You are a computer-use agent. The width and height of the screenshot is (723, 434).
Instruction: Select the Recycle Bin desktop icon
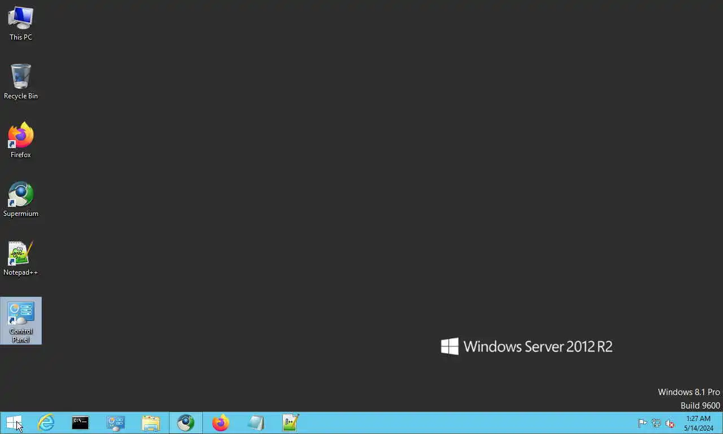point(21,82)
